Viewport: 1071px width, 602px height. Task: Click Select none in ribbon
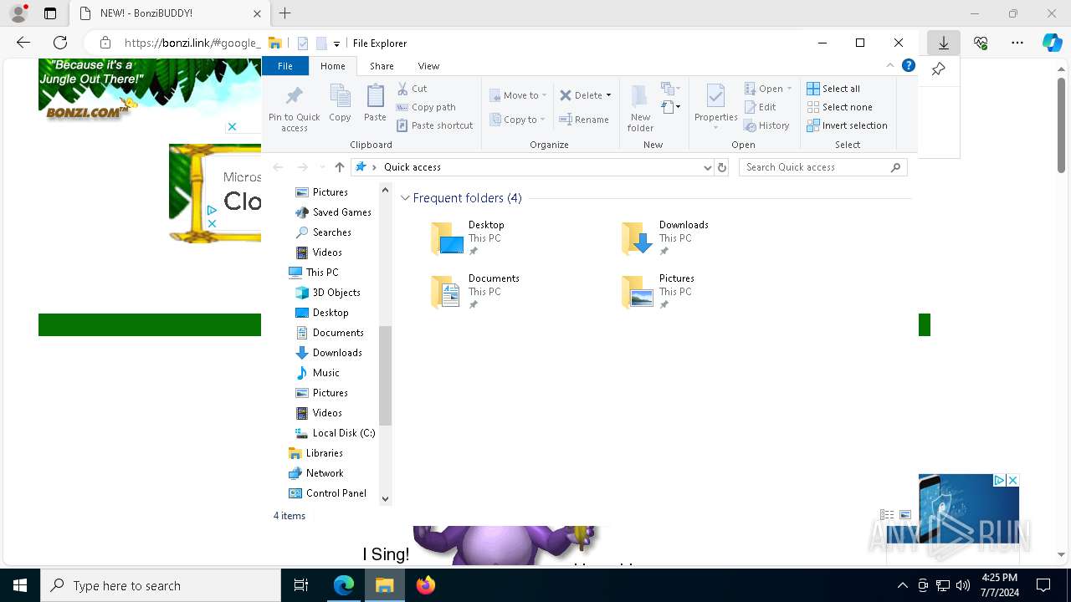pos(839,107)
